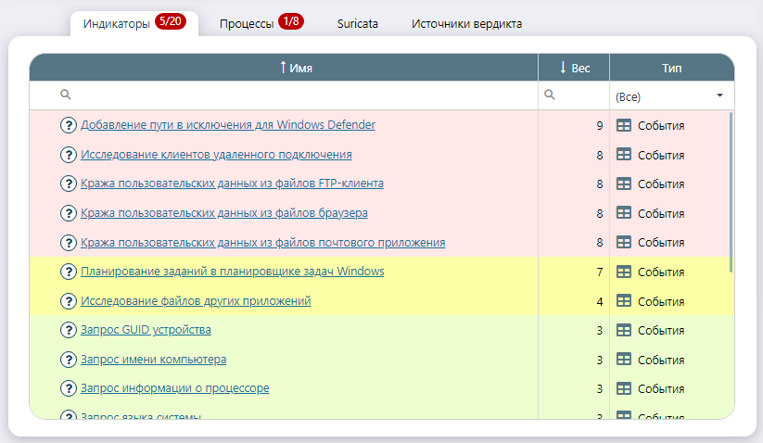
Task: Click help icon next to FTP-клиента indicator
Action: point(68,184)
